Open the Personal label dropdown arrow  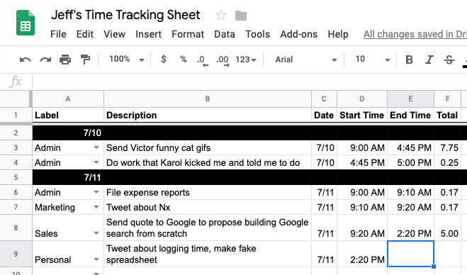click(96, 259)
